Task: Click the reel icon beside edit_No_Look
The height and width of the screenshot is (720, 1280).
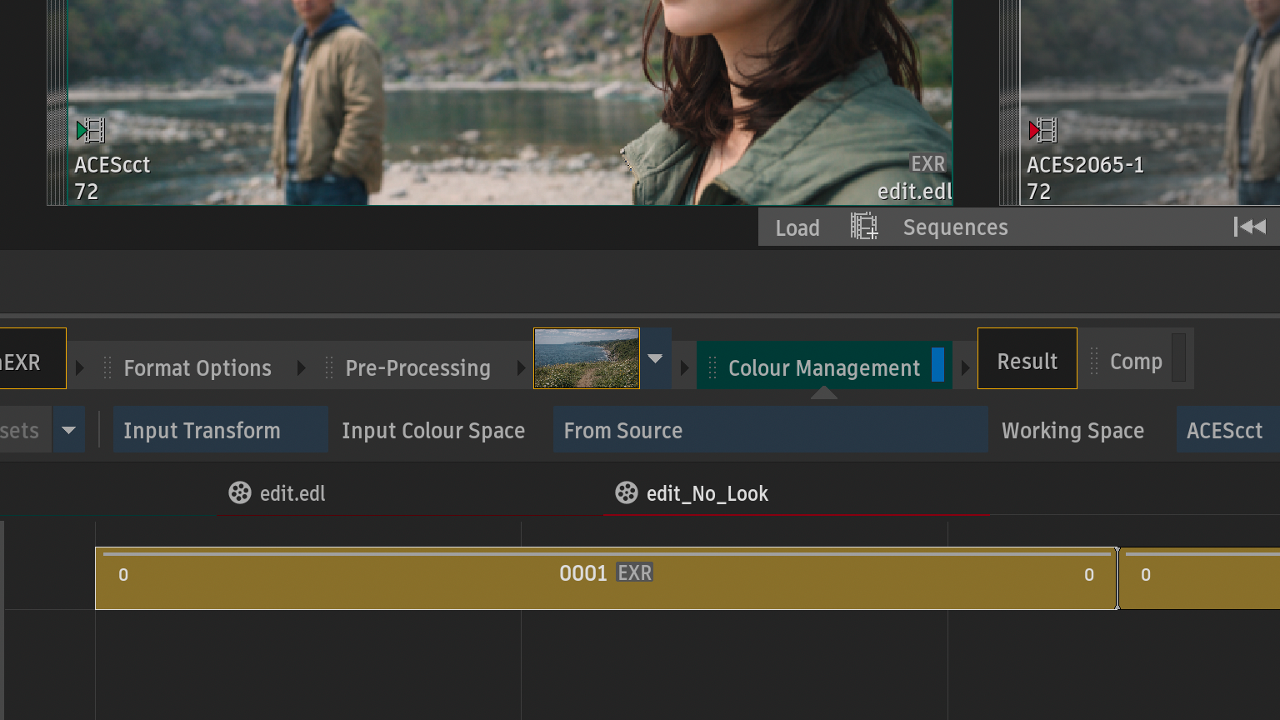Action: 626,493
